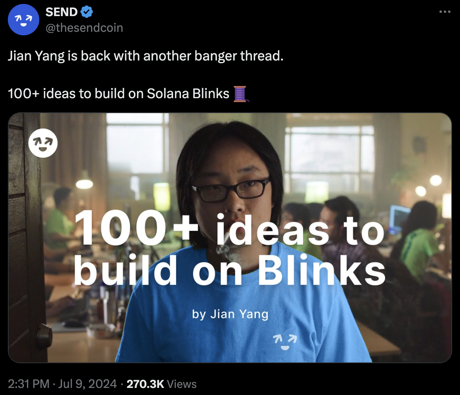Click the blue monitor screen in the photo
Screen dimensions: 460x395
399,219
